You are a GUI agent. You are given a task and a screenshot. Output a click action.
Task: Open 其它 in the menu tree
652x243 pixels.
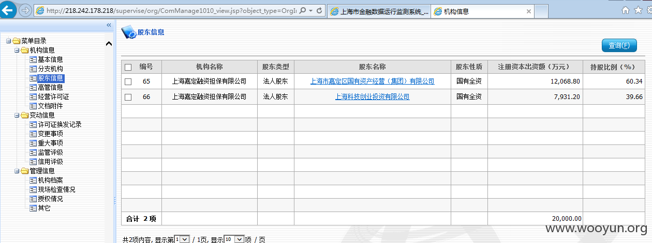coord(44,208)
